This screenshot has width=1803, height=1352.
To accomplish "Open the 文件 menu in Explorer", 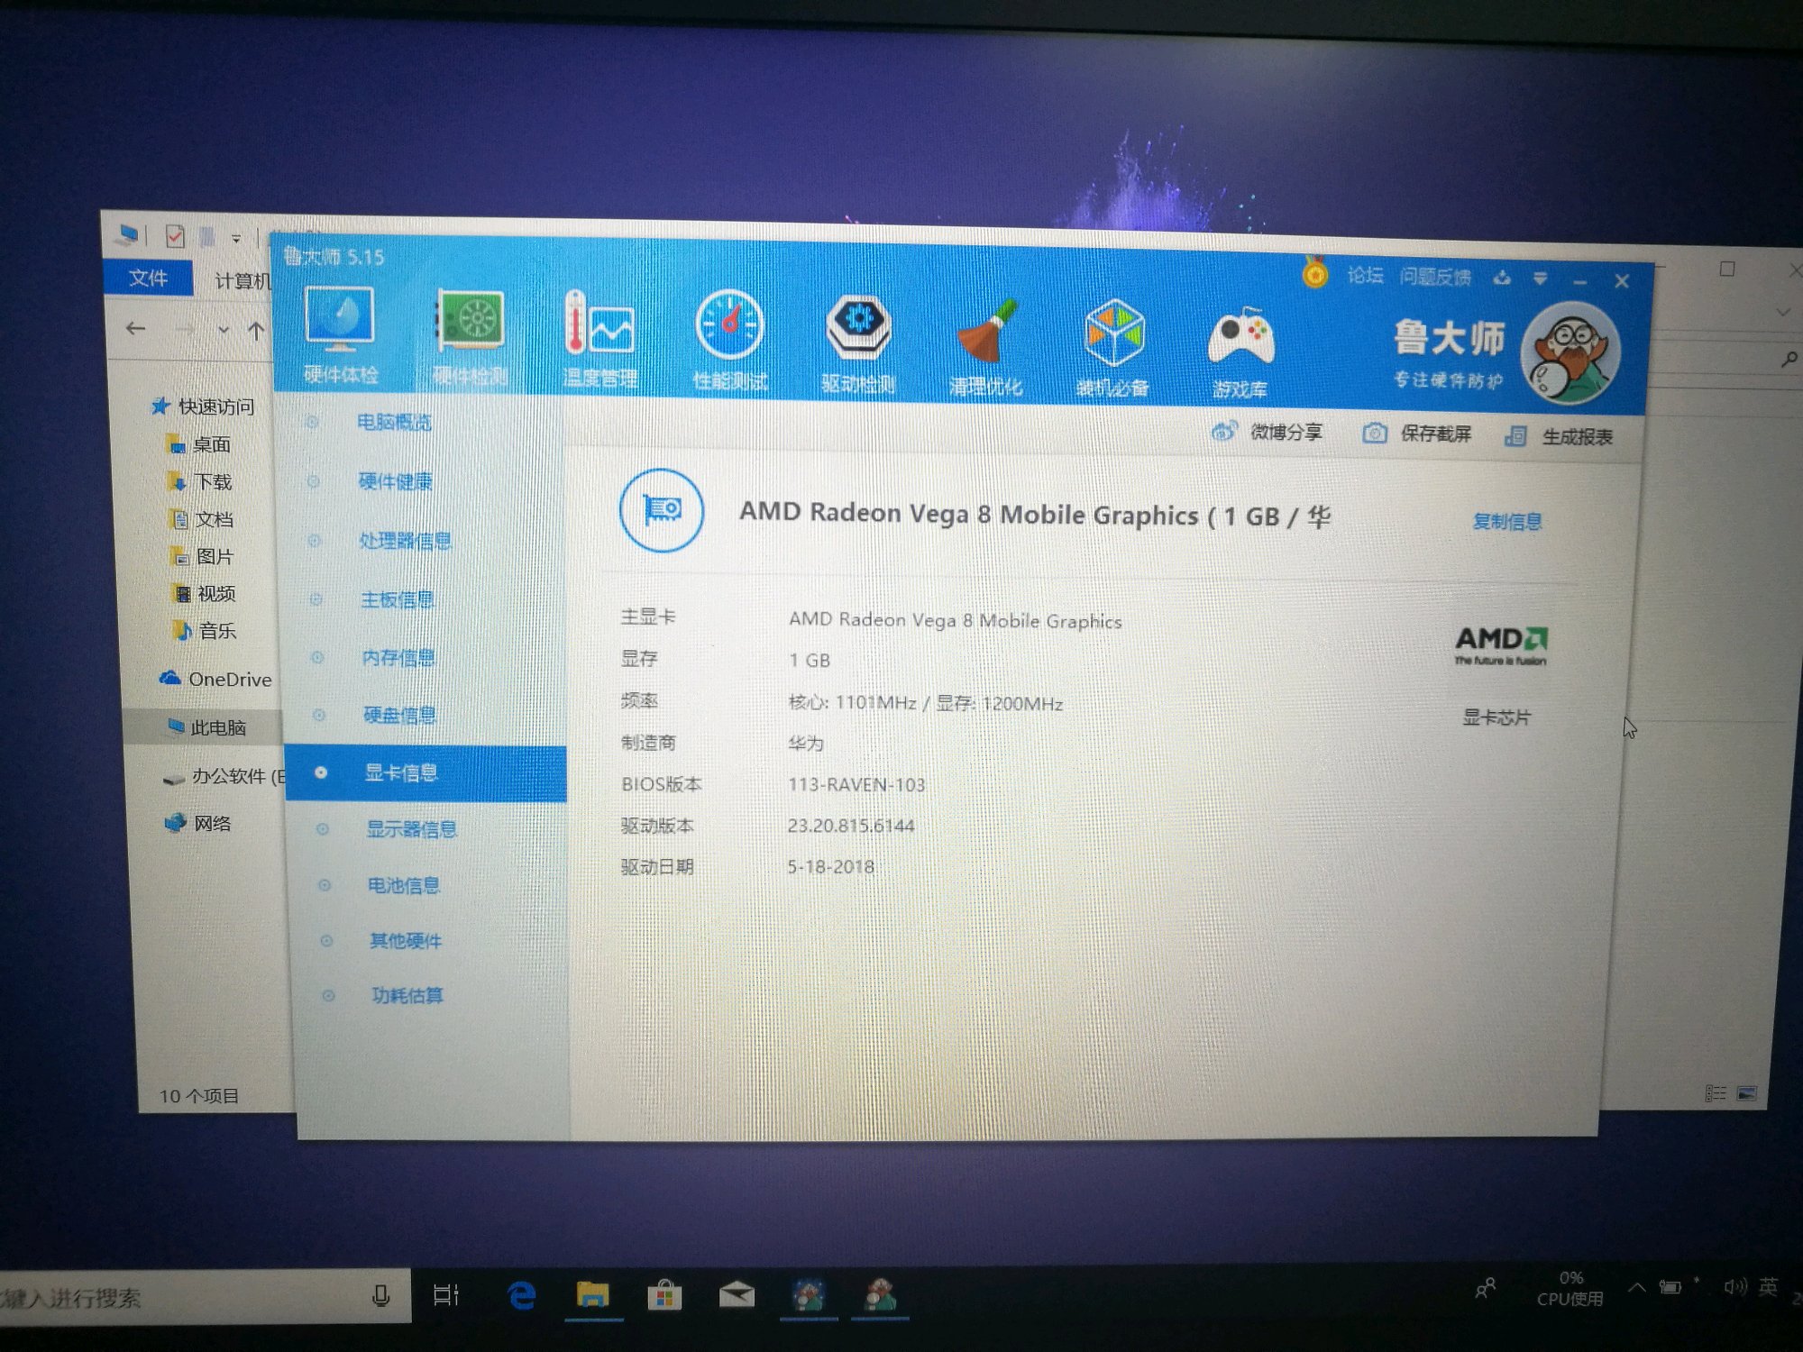I will point(148,278).
